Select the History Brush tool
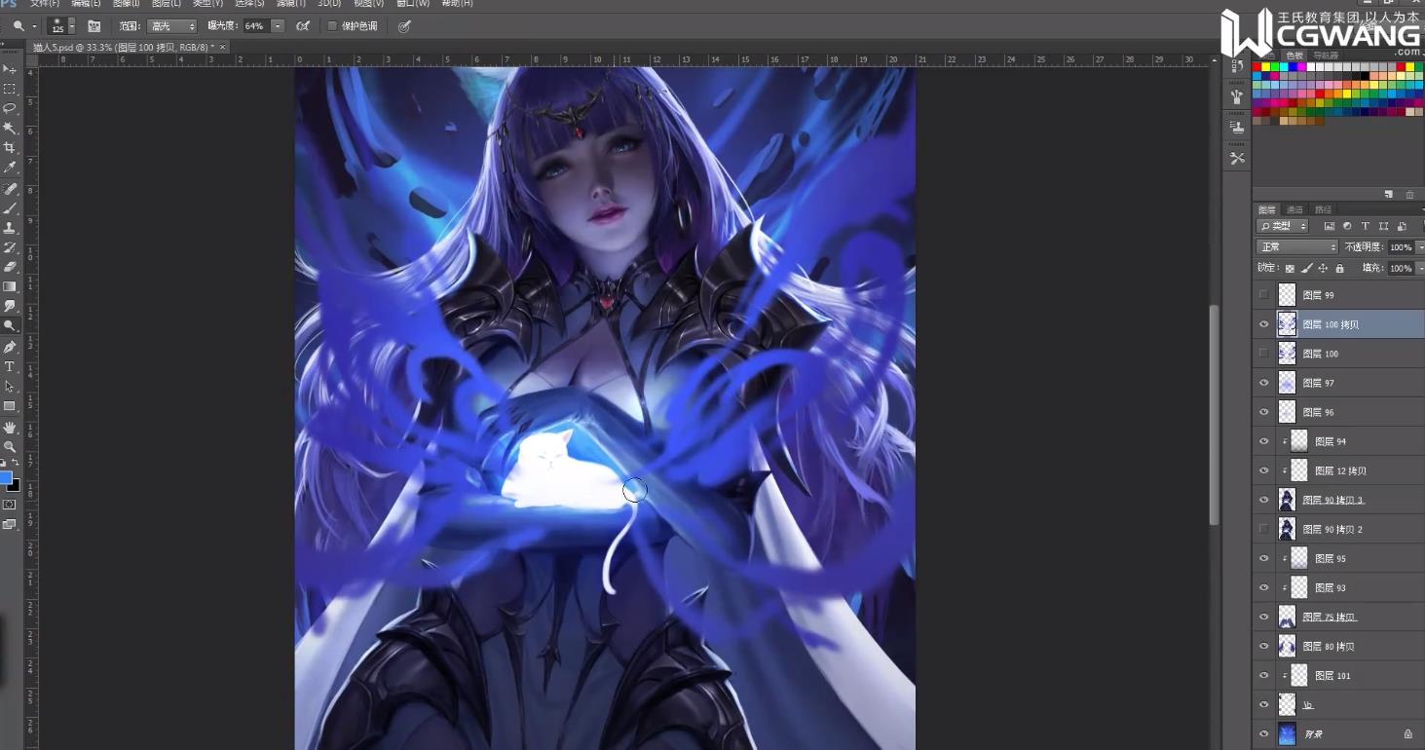The image size is (1425, 750). click(x=10, y=247)
